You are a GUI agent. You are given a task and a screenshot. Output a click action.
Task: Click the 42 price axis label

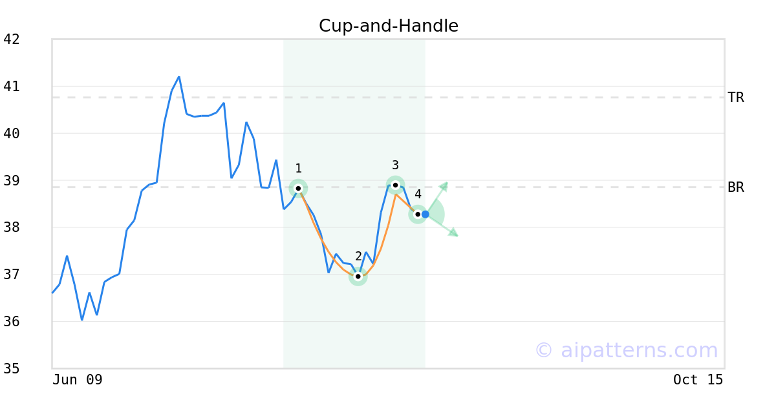(x=12, y=39)
